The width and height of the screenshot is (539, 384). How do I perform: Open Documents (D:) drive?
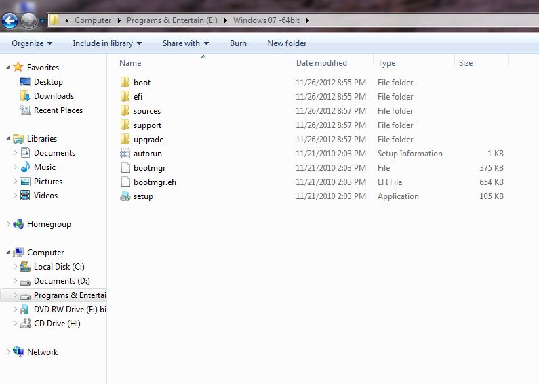pyautogui.click(x=62, y=281)
